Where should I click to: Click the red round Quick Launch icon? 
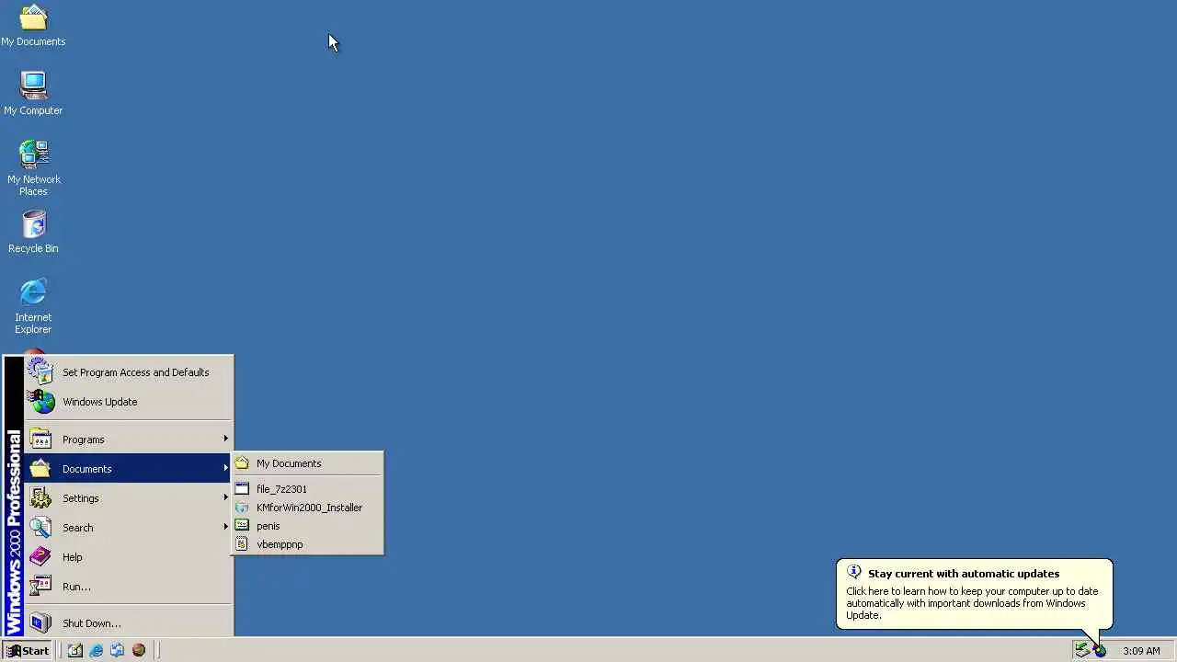(x=139, y=650)
